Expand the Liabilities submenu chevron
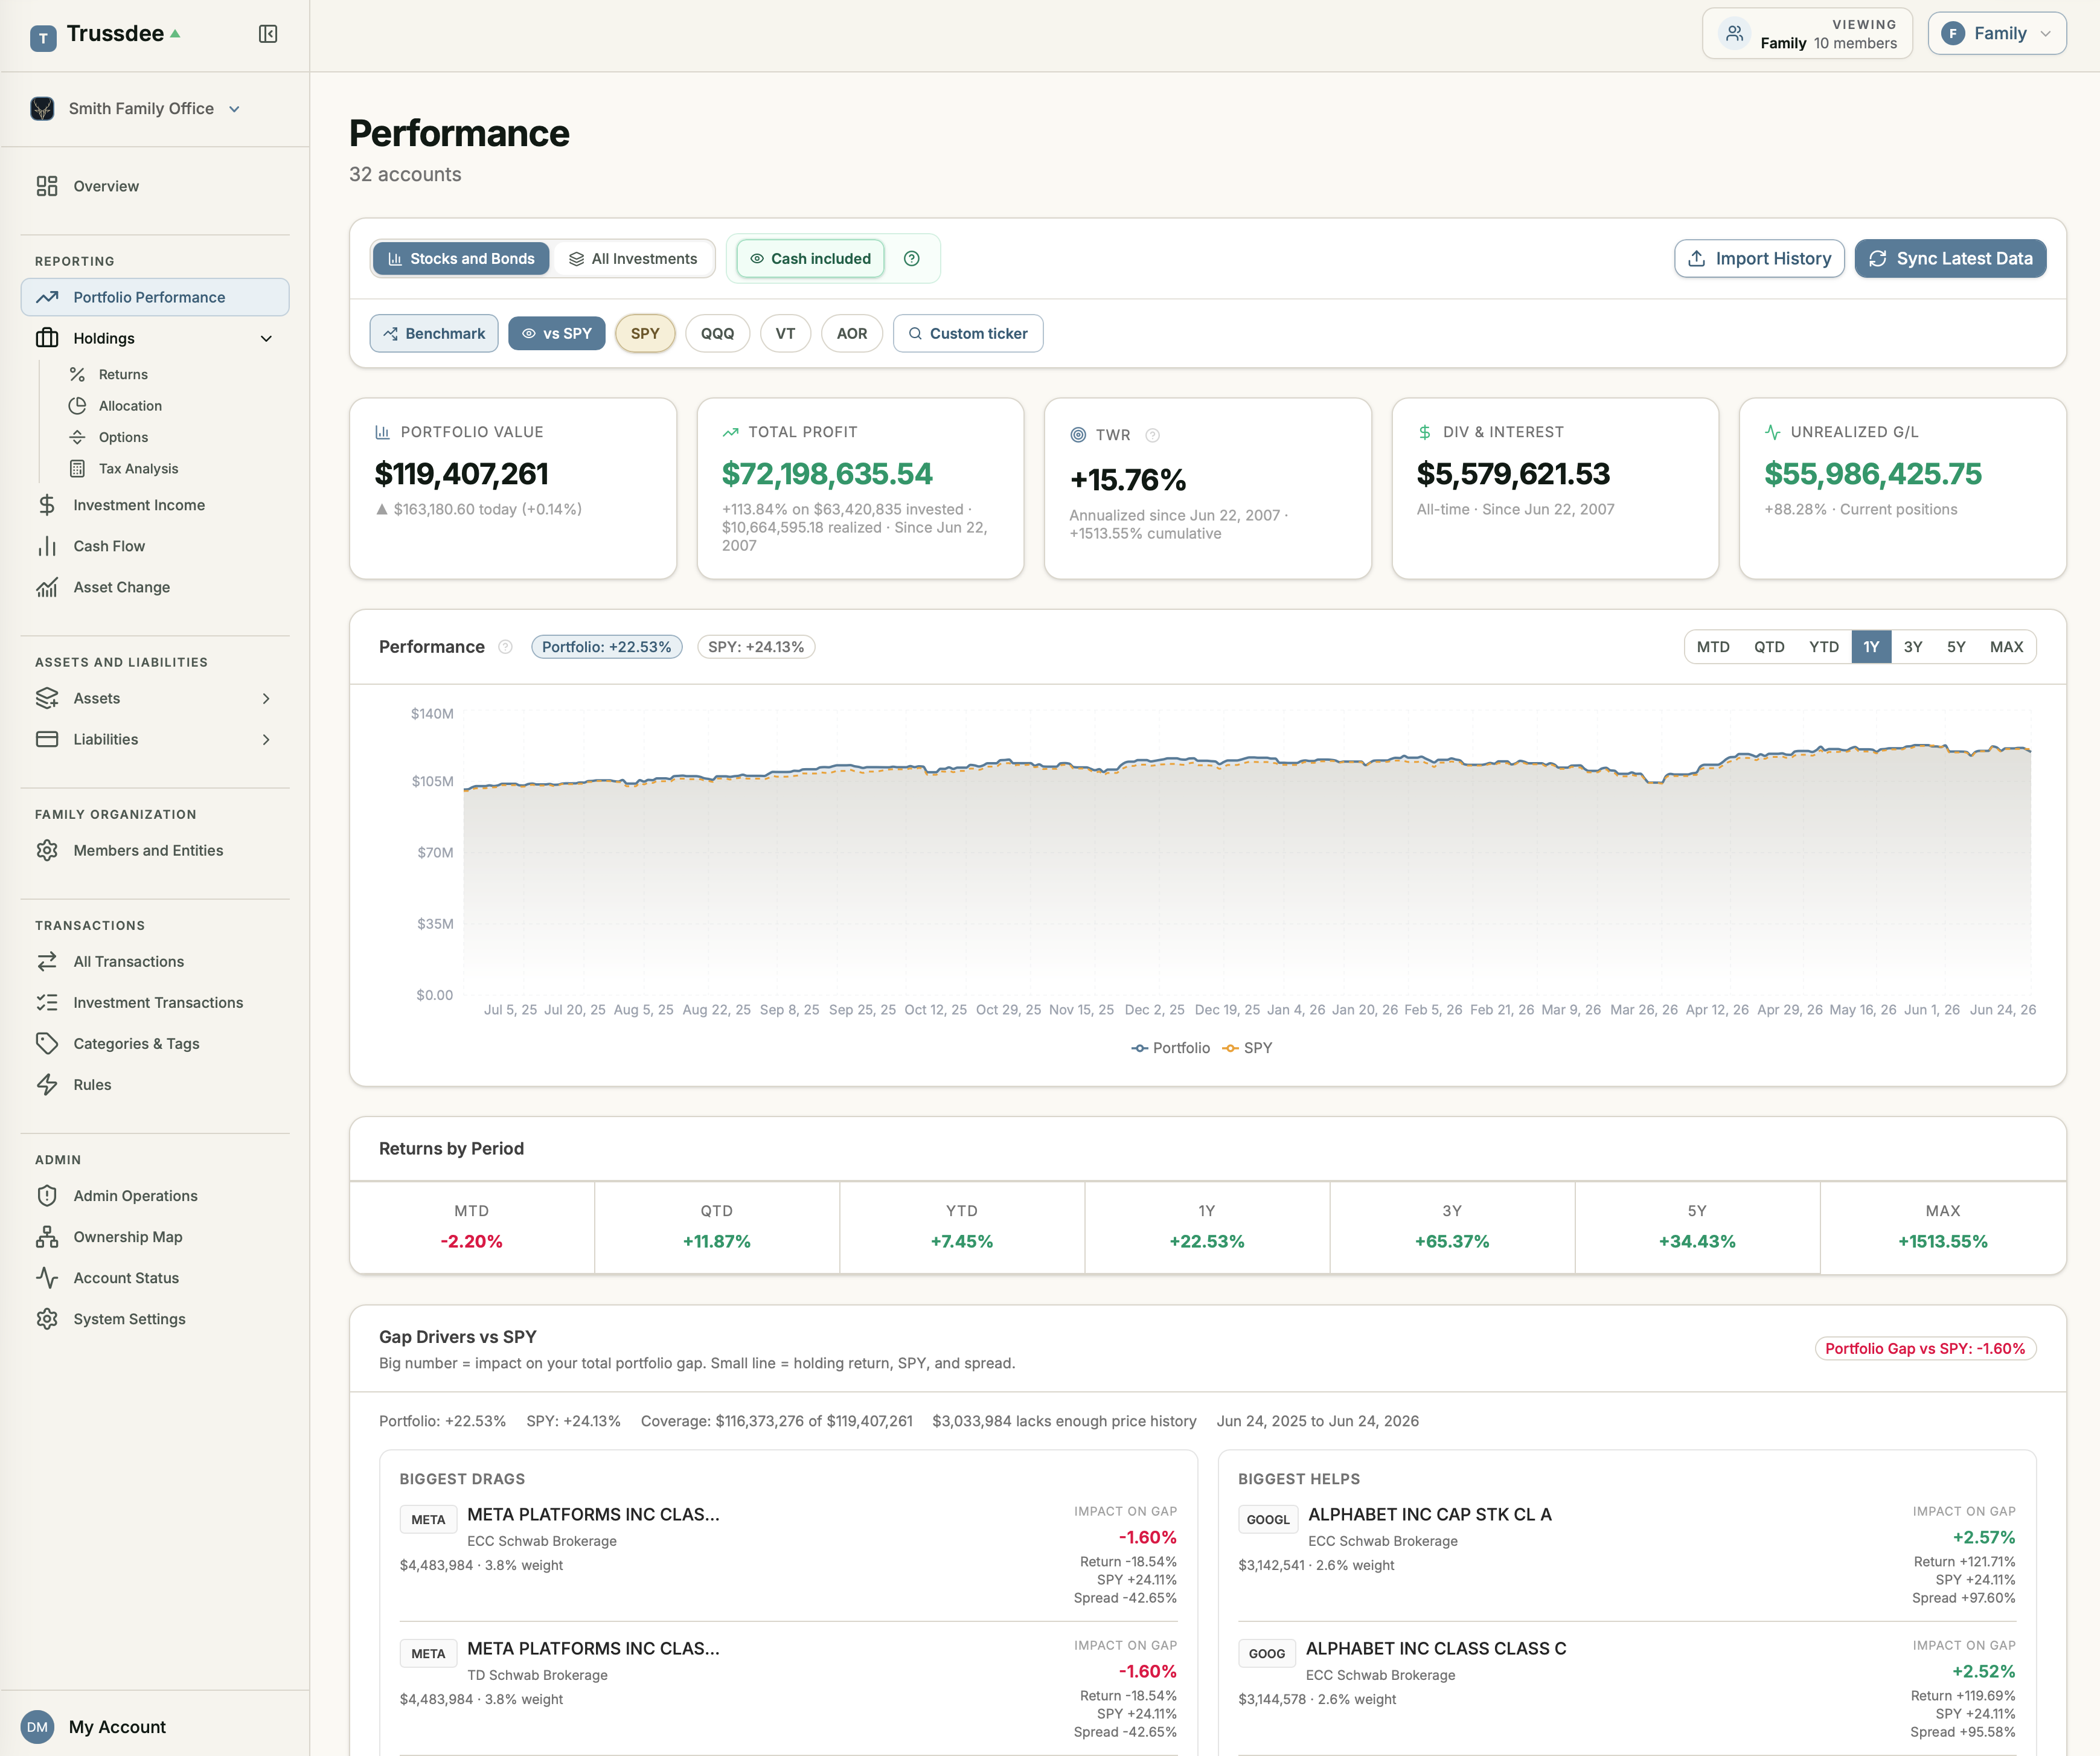 click(266, 739)
